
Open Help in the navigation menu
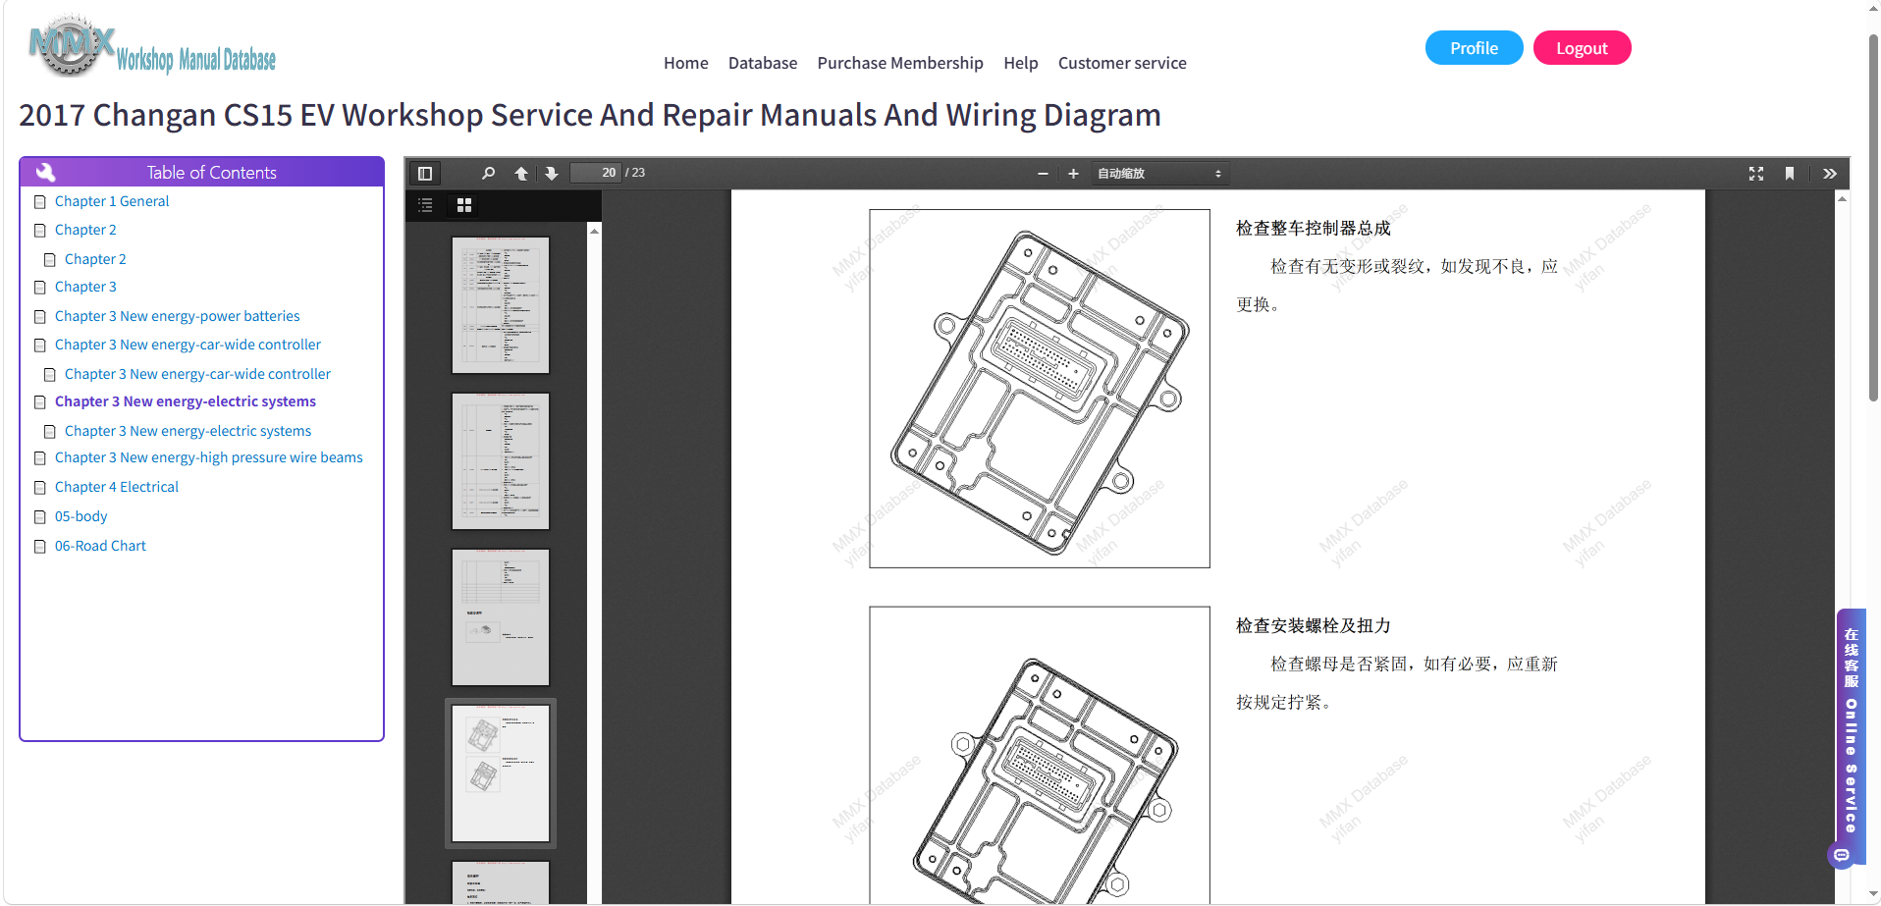tap(1021, 63)
